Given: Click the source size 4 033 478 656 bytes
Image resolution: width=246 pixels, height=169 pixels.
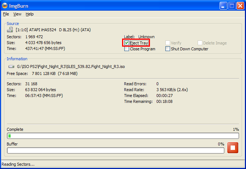Looking at the screenshot, I should click(43, 43).
